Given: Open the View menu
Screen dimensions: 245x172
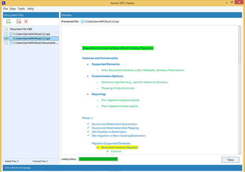Looking at the screenshot, I should [13, 9].
